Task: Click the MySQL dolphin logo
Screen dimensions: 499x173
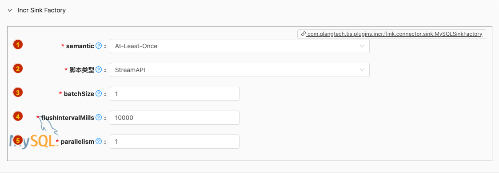Action: 34,133
